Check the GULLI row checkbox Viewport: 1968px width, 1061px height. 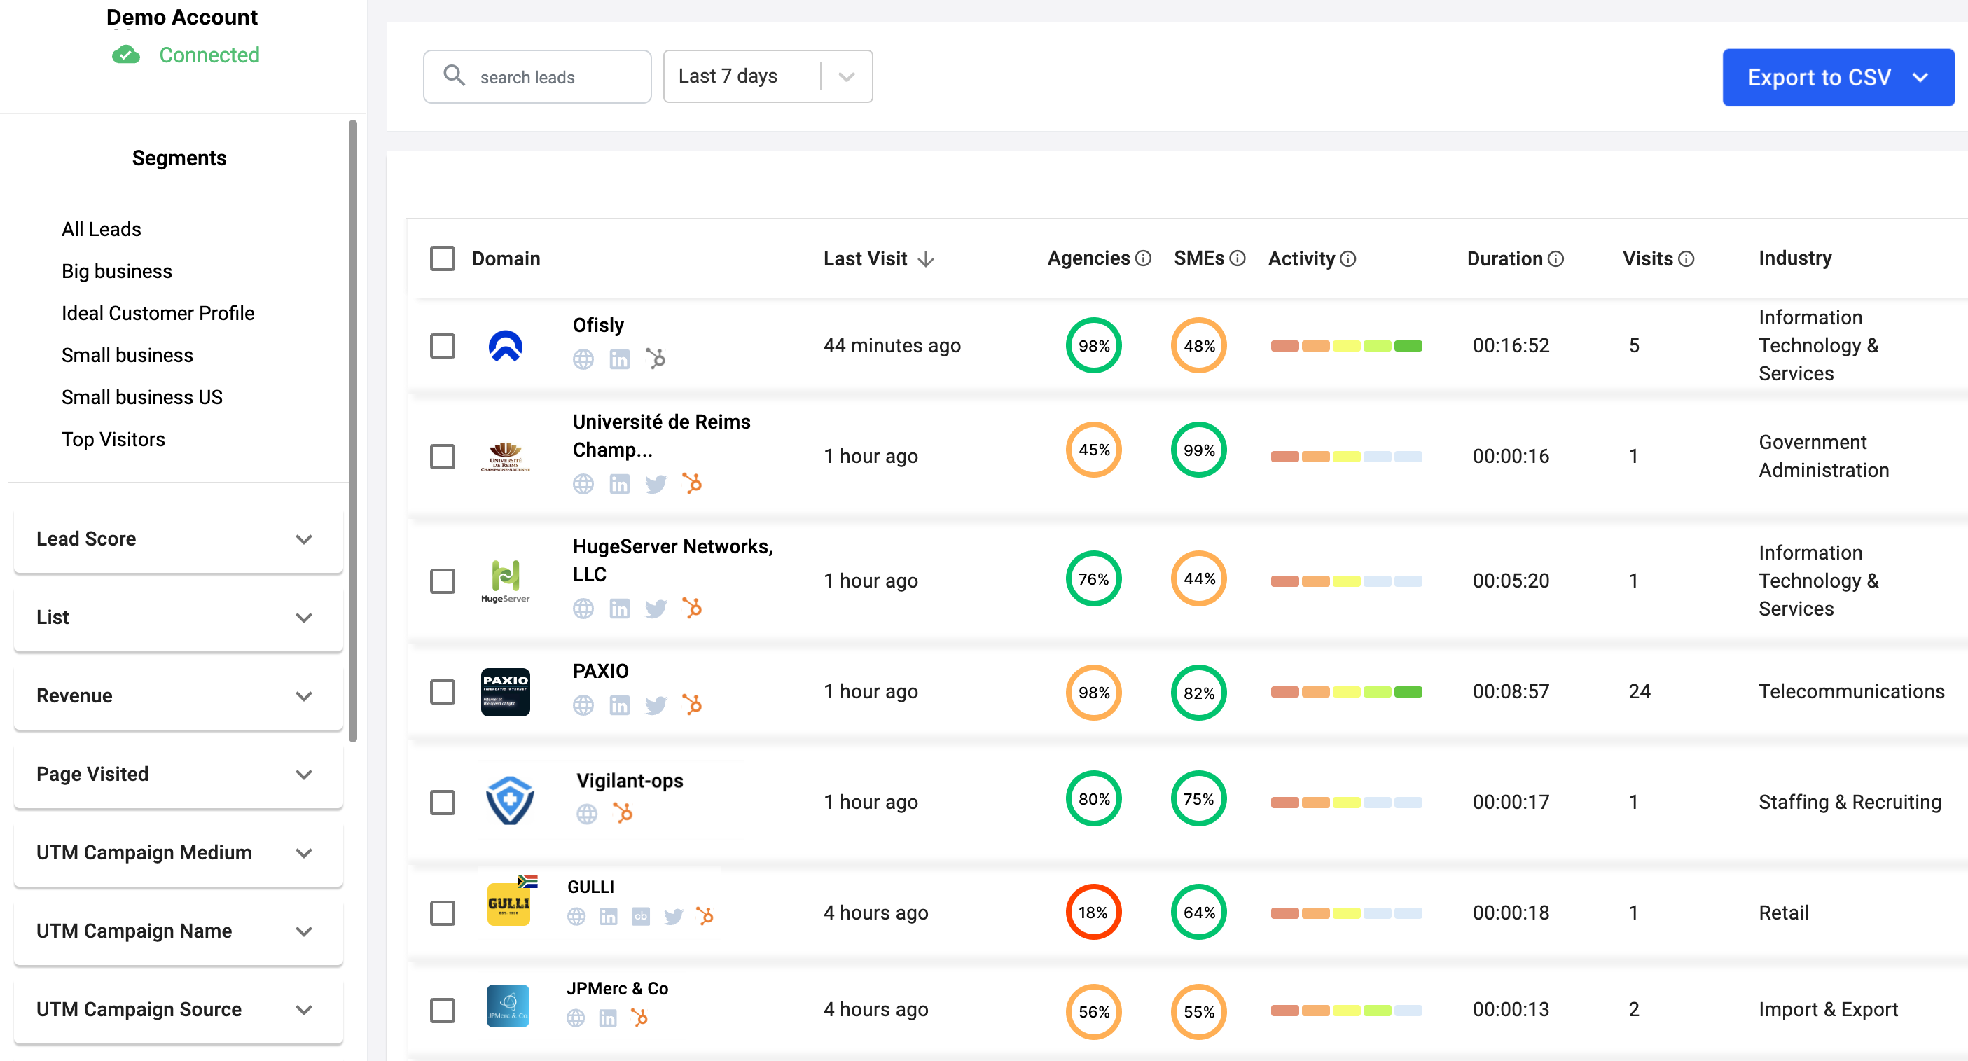[x=443, y=913]
